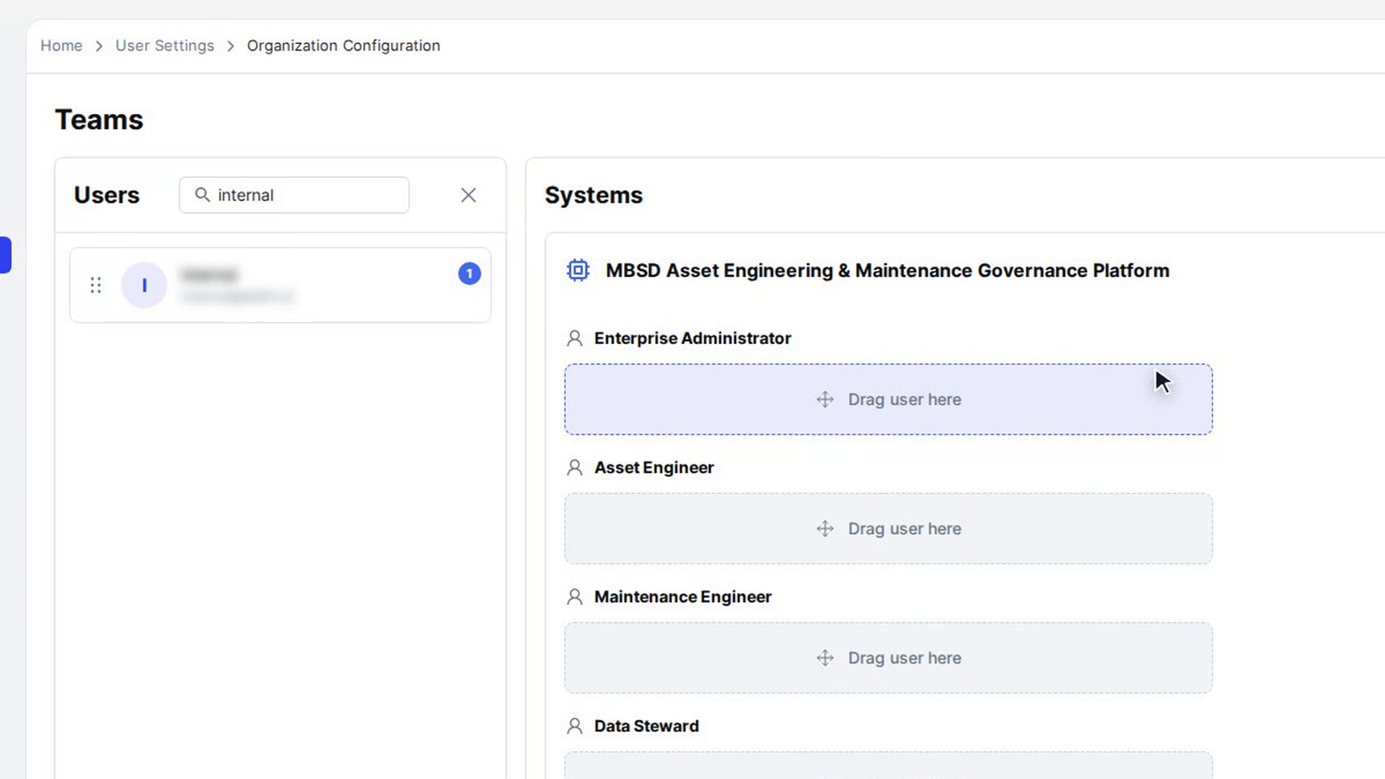The image size is (1385, 779).
Task: Click the person icon next to Data Steward
Action: [x=575, y=726]
